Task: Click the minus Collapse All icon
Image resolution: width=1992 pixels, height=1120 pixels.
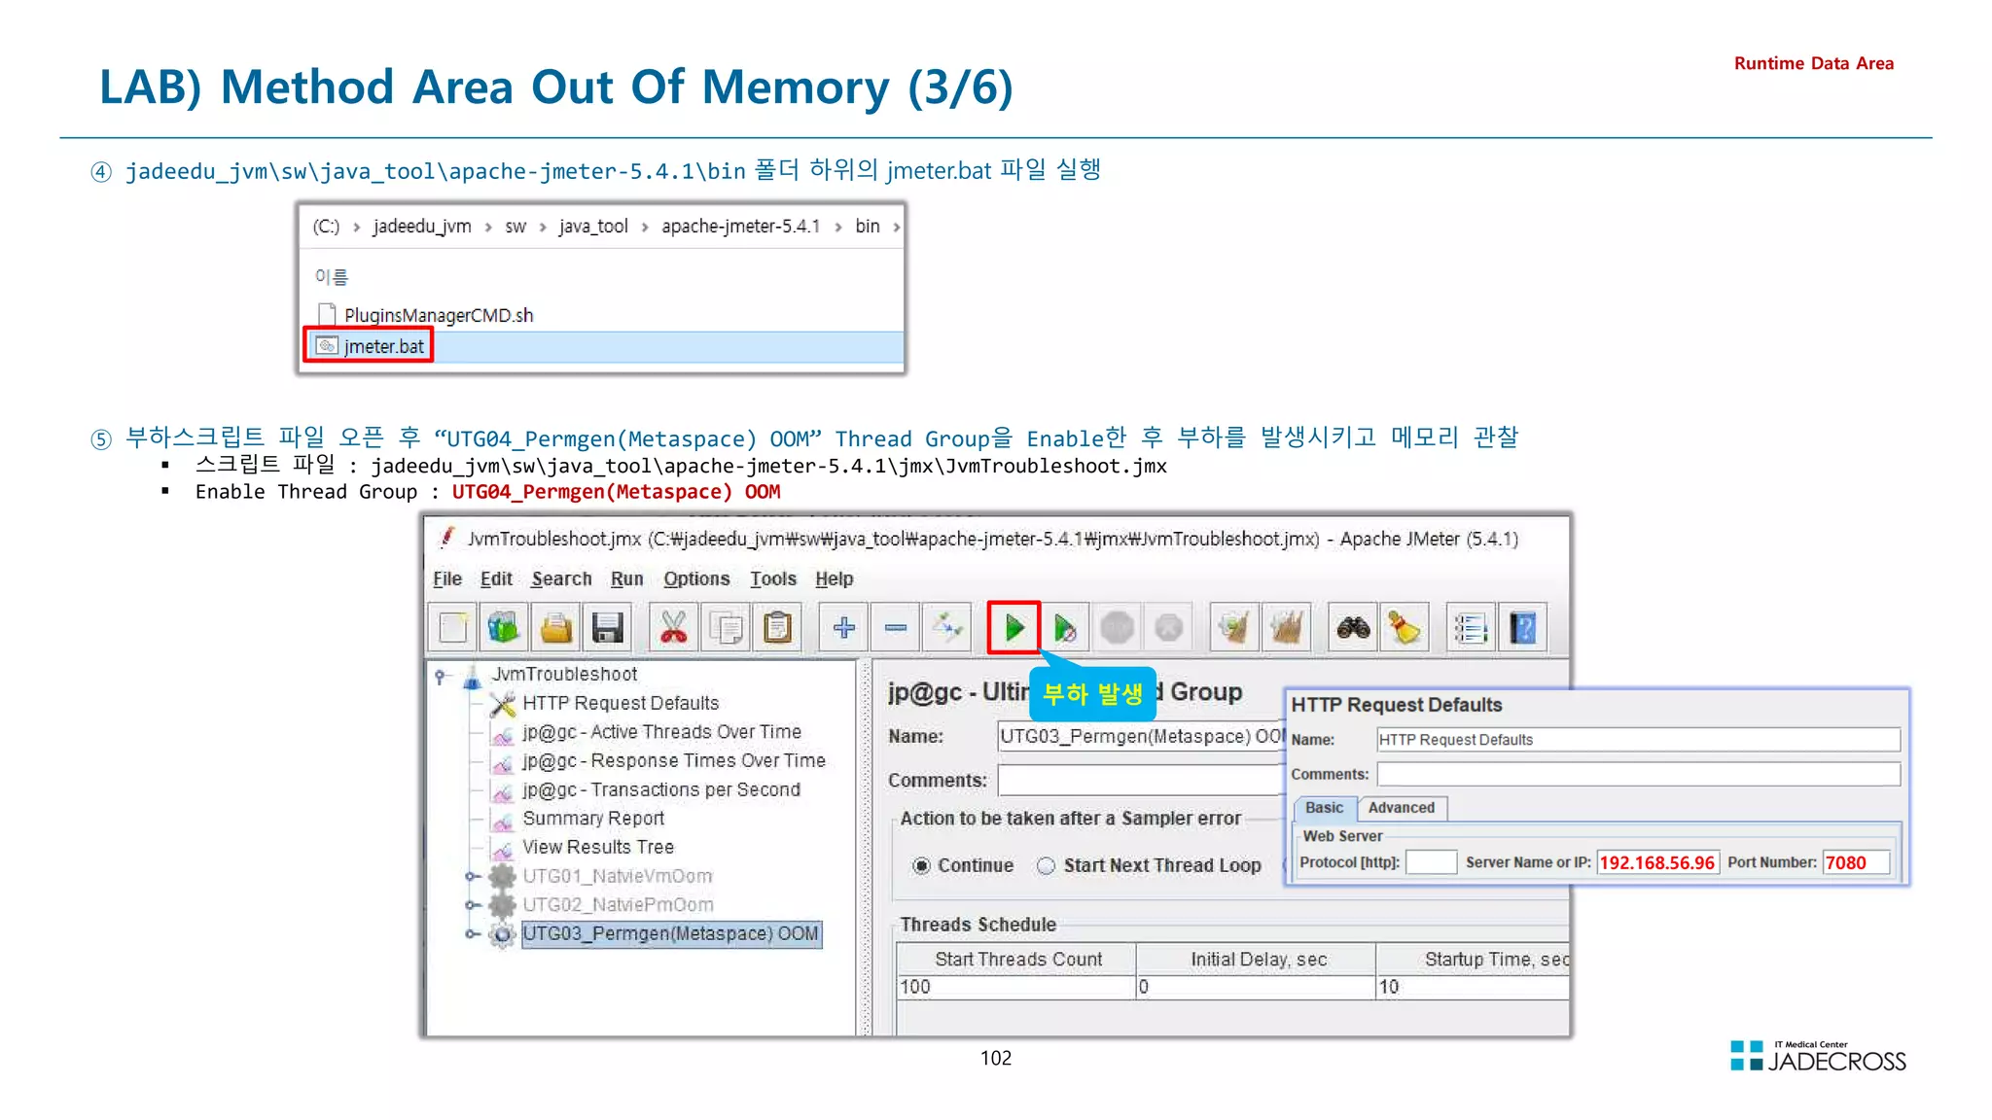Action: point(896,628)
